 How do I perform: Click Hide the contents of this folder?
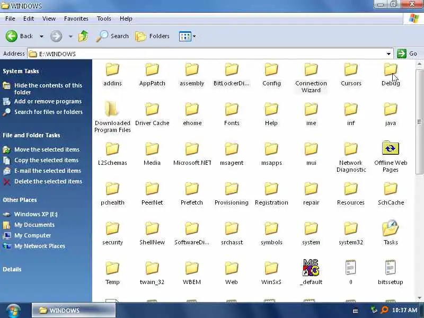pyautogui.click(x=48, y=89)
